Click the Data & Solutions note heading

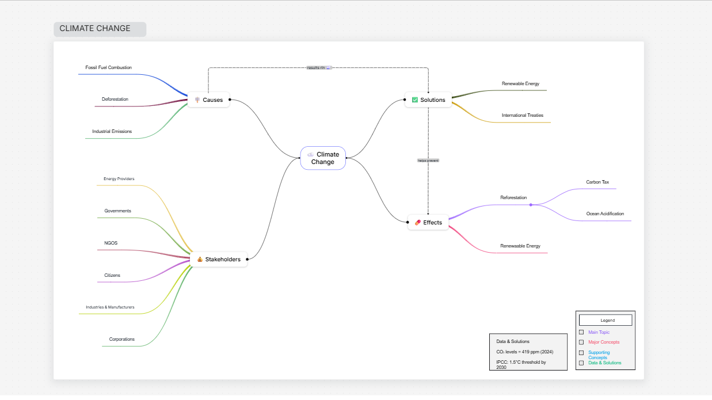(513, 341)
